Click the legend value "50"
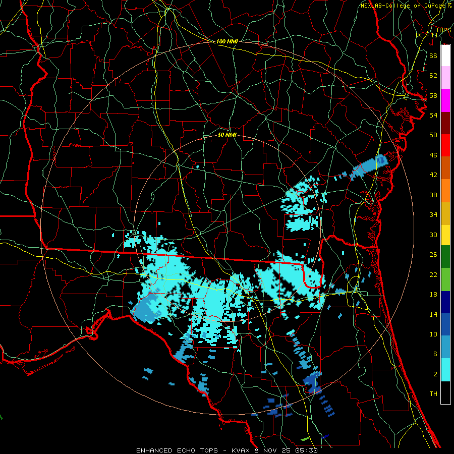Image resolution: width=454 pixels, height=454 pixels. point(433,135)
